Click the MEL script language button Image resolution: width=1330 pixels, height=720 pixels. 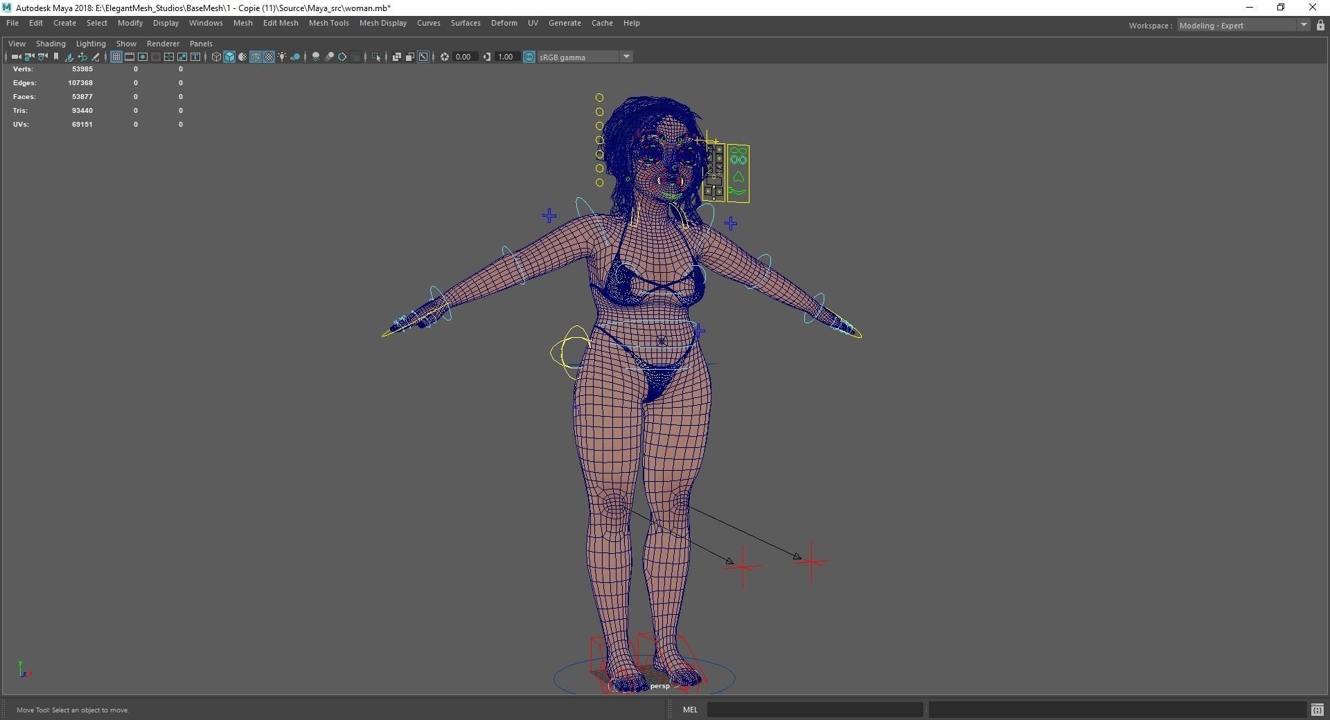pos(690,710)
